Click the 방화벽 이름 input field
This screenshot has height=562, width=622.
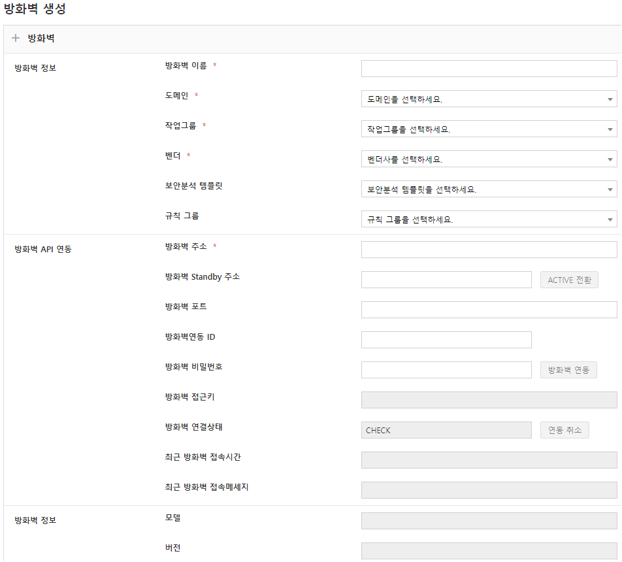coord(489,69)
